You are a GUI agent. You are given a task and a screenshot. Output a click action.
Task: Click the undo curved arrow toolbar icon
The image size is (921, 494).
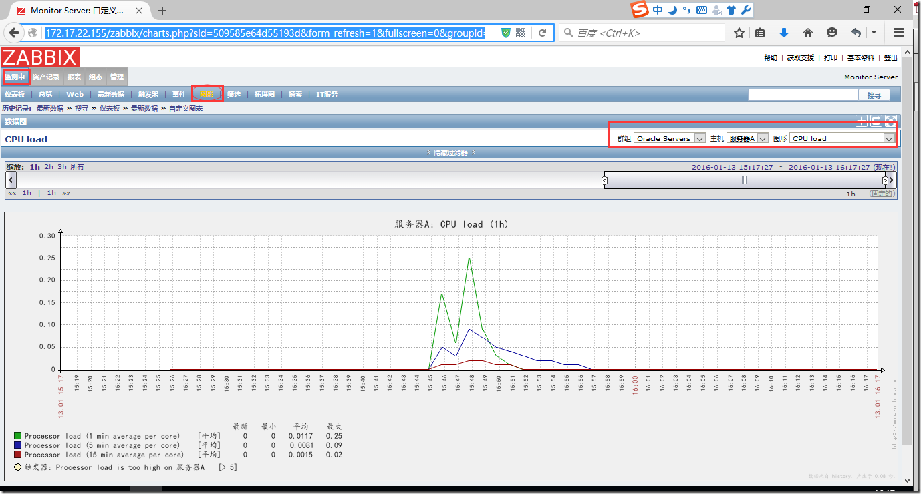(x=856, y=33)
